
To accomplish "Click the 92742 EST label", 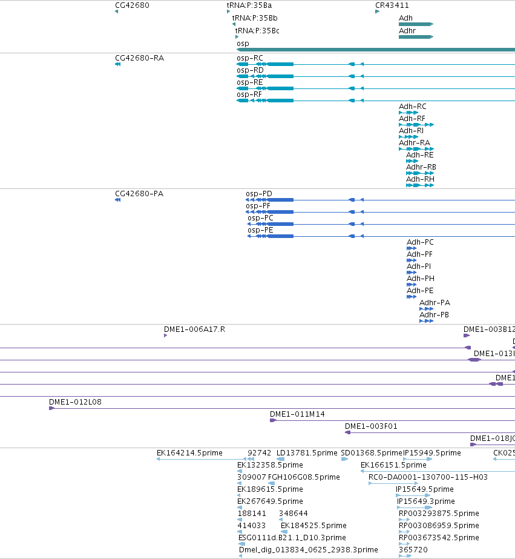I will (x=259, y=453).
